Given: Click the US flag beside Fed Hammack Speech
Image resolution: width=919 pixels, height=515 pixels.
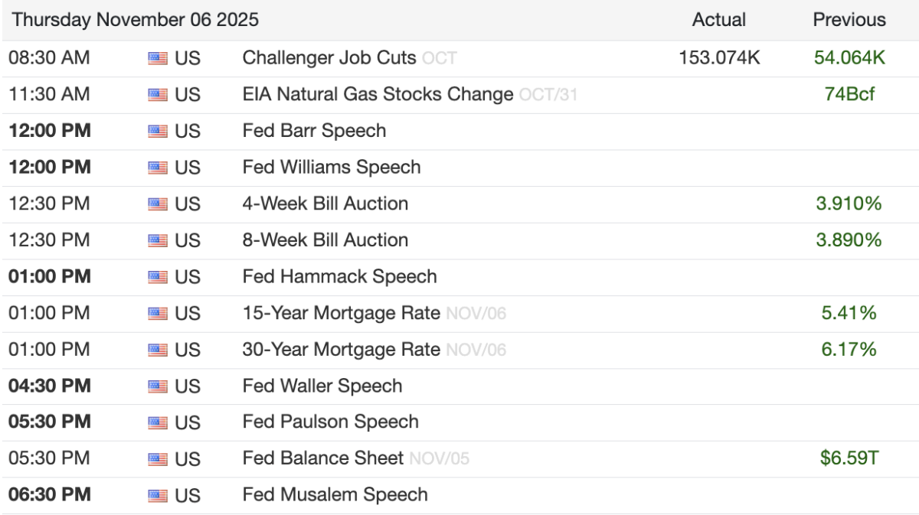Looking at the screenshot, I should (x=158, y=277).
